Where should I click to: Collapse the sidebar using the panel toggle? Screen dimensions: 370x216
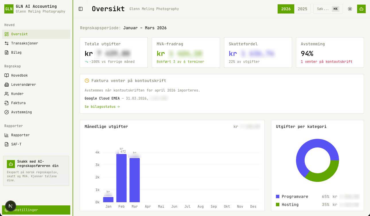pos(81,9)
